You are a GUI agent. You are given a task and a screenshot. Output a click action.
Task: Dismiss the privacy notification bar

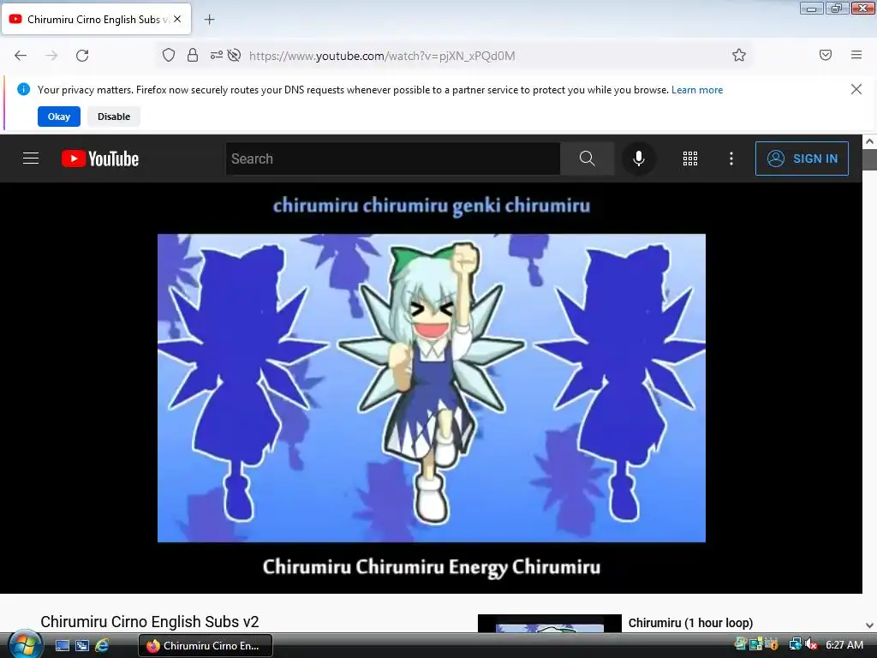click(x=856, y=89)
